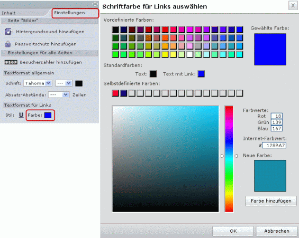Click the Passwortschutz hinzufügen lock icon

coord(7,44)
